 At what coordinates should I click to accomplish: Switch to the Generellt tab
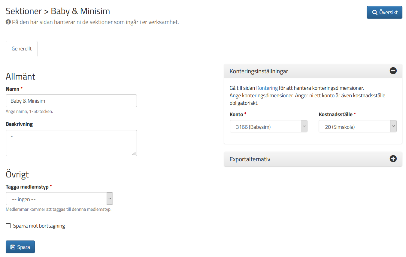[x=22, y=49]
